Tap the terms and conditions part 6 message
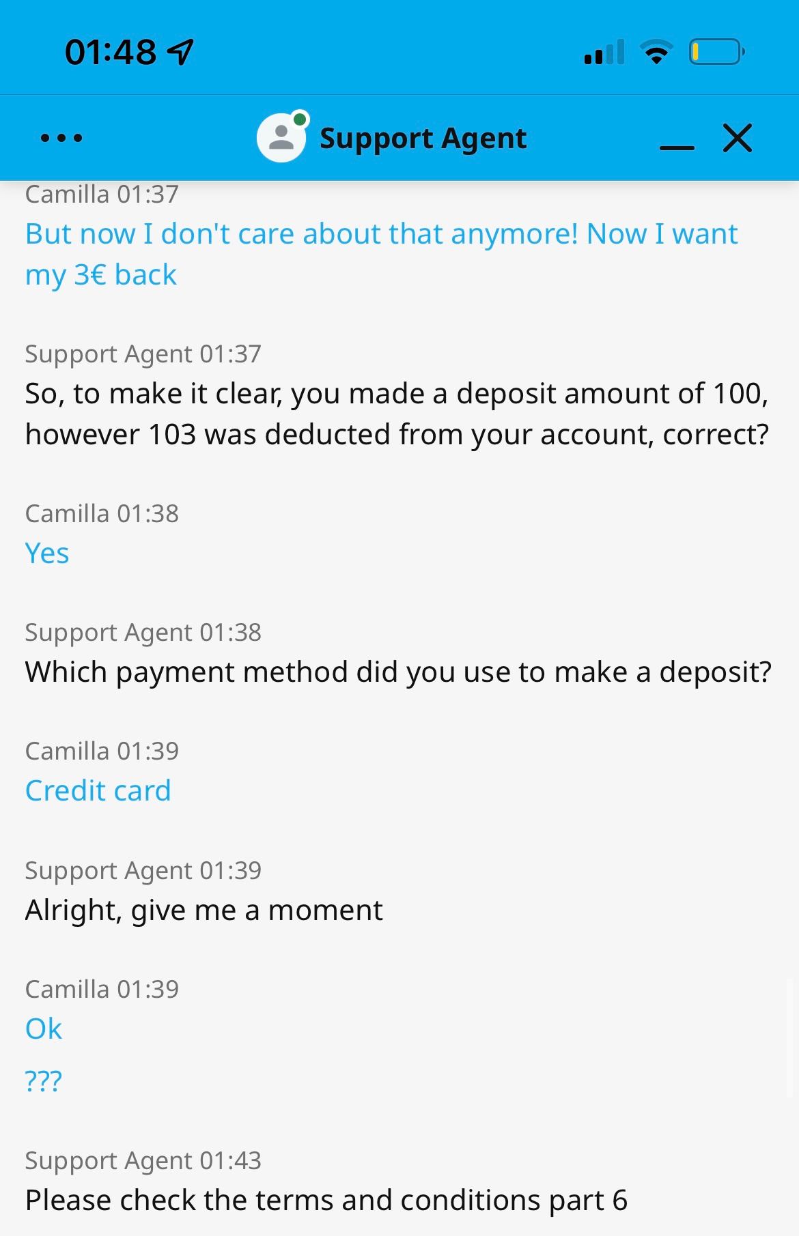The height and width of the screenshot is (1236, 799). click(x=326, y=1200)
